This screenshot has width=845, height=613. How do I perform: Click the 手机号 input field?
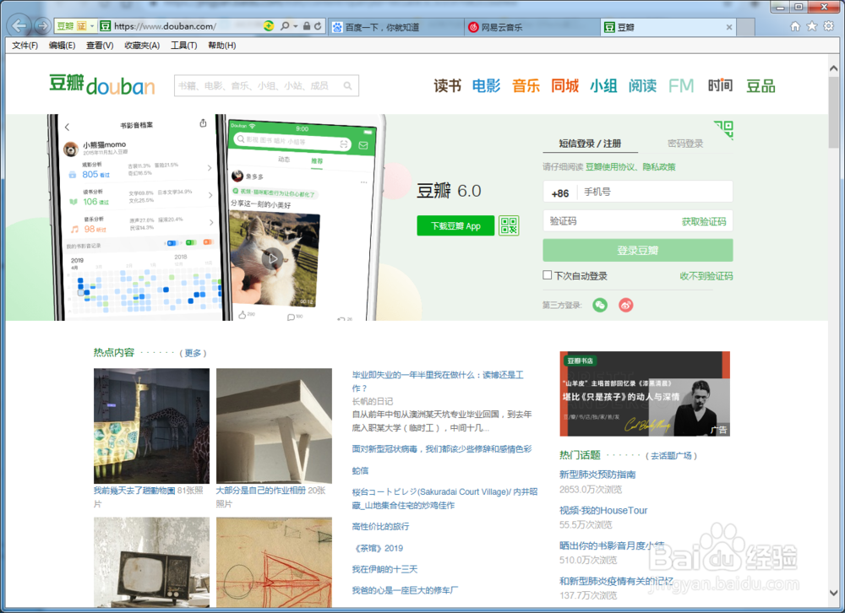tap(655, 193)
